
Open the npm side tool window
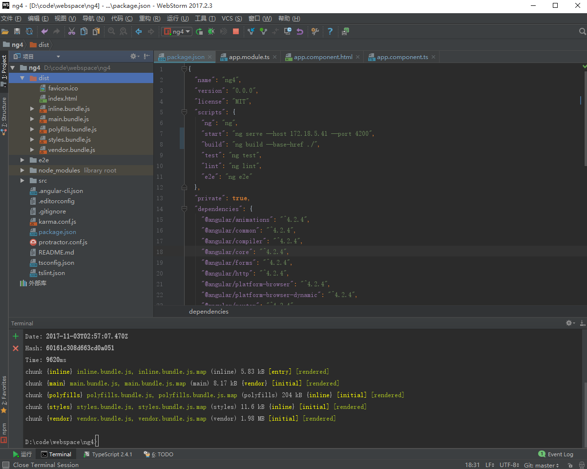pos(4,433)
